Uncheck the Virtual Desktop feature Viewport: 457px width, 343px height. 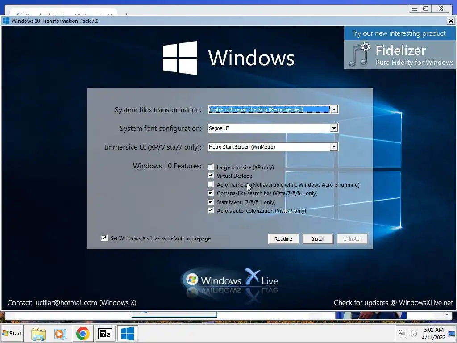coord(211,176)
